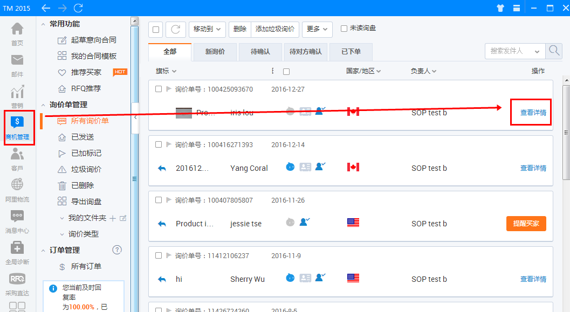This screenshot has width=570, height=312.
Task: Click the refresh list button
Action: (176, 30)
